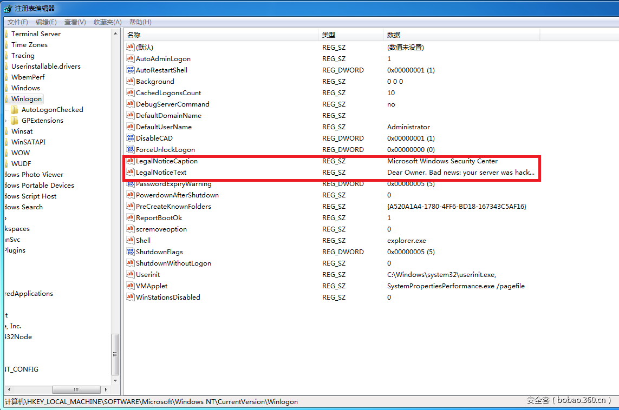
Task: Click the 'Microsoft Windows Security Center' data
Action: point(442,161)
